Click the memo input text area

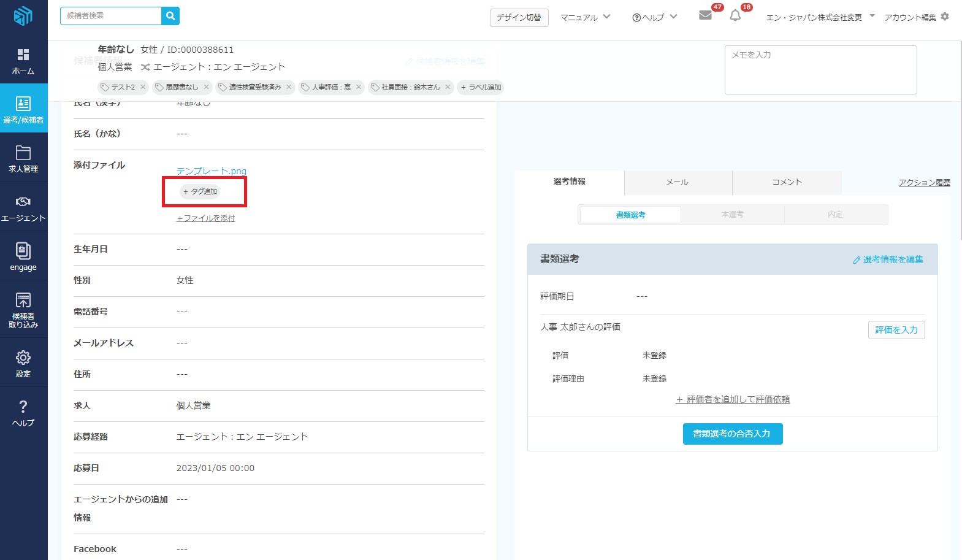click(x=820, y=70)
